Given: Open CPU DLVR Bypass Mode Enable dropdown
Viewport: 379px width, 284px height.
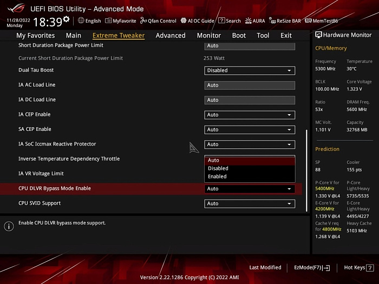Looking at the screenshot, I should tap(250, 189).
